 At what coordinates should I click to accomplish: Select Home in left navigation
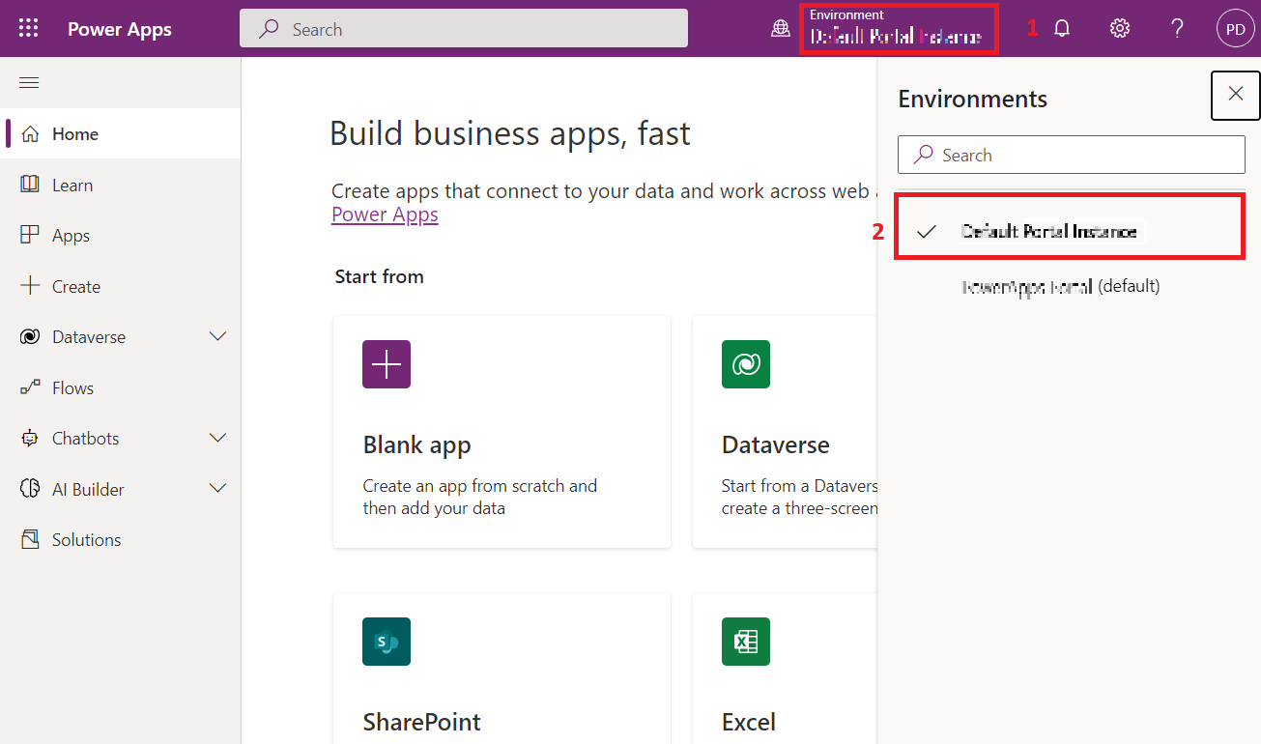point(121,134)
